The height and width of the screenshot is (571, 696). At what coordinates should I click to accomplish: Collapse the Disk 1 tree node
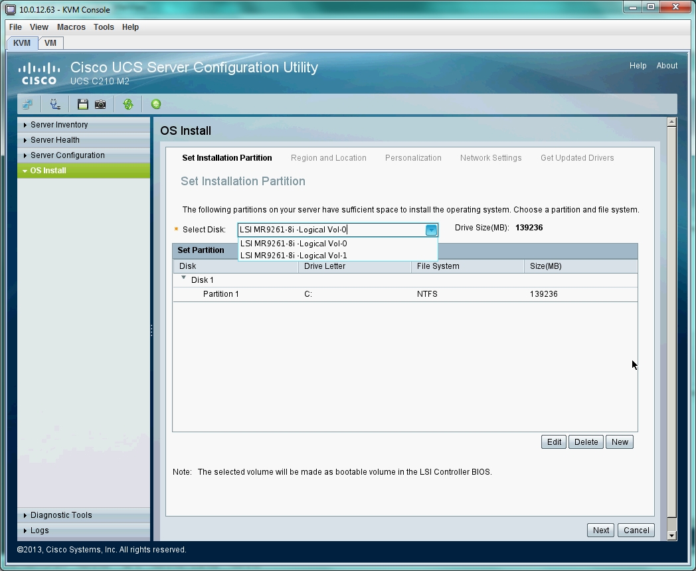[x=183, y=278]
